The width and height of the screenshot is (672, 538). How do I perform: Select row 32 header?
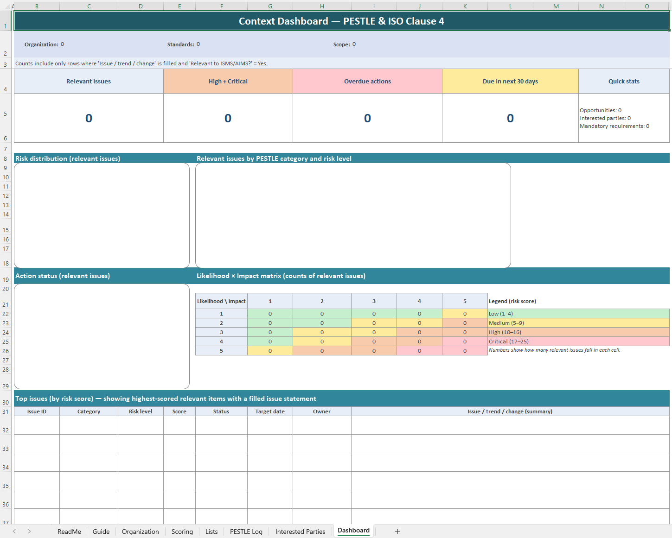(6, 430)
